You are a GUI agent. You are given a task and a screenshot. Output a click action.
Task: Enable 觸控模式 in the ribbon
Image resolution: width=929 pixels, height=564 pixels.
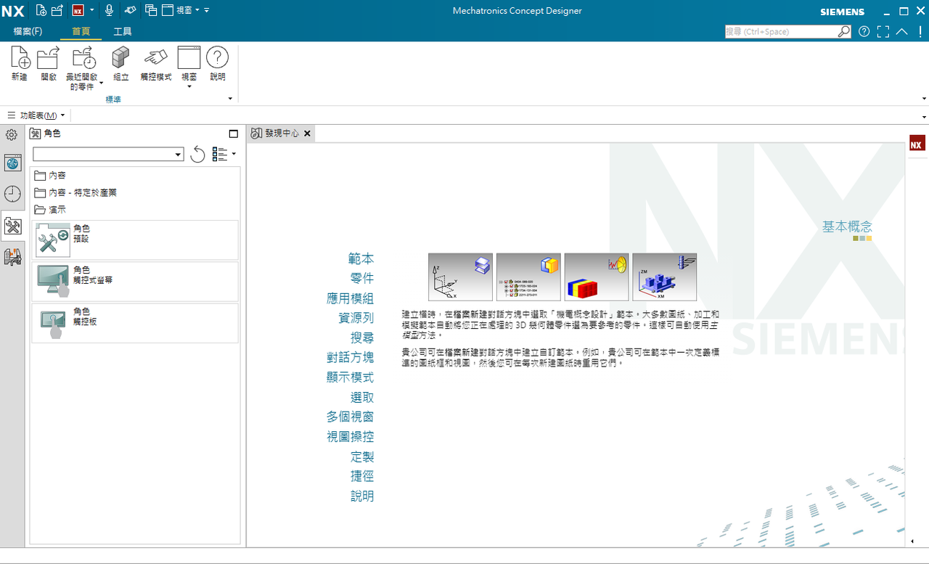(x=155, y=64)
